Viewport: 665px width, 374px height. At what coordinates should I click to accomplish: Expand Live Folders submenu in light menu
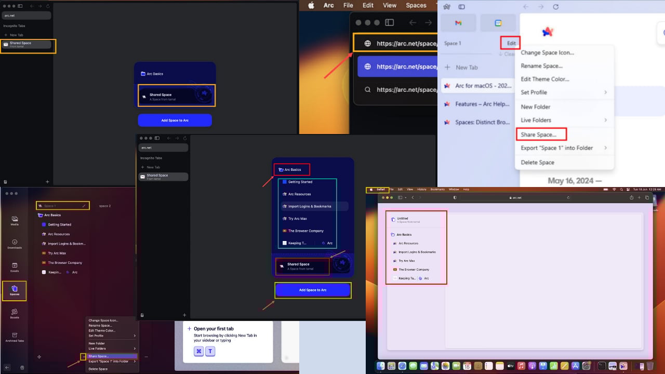click(605, 120)
